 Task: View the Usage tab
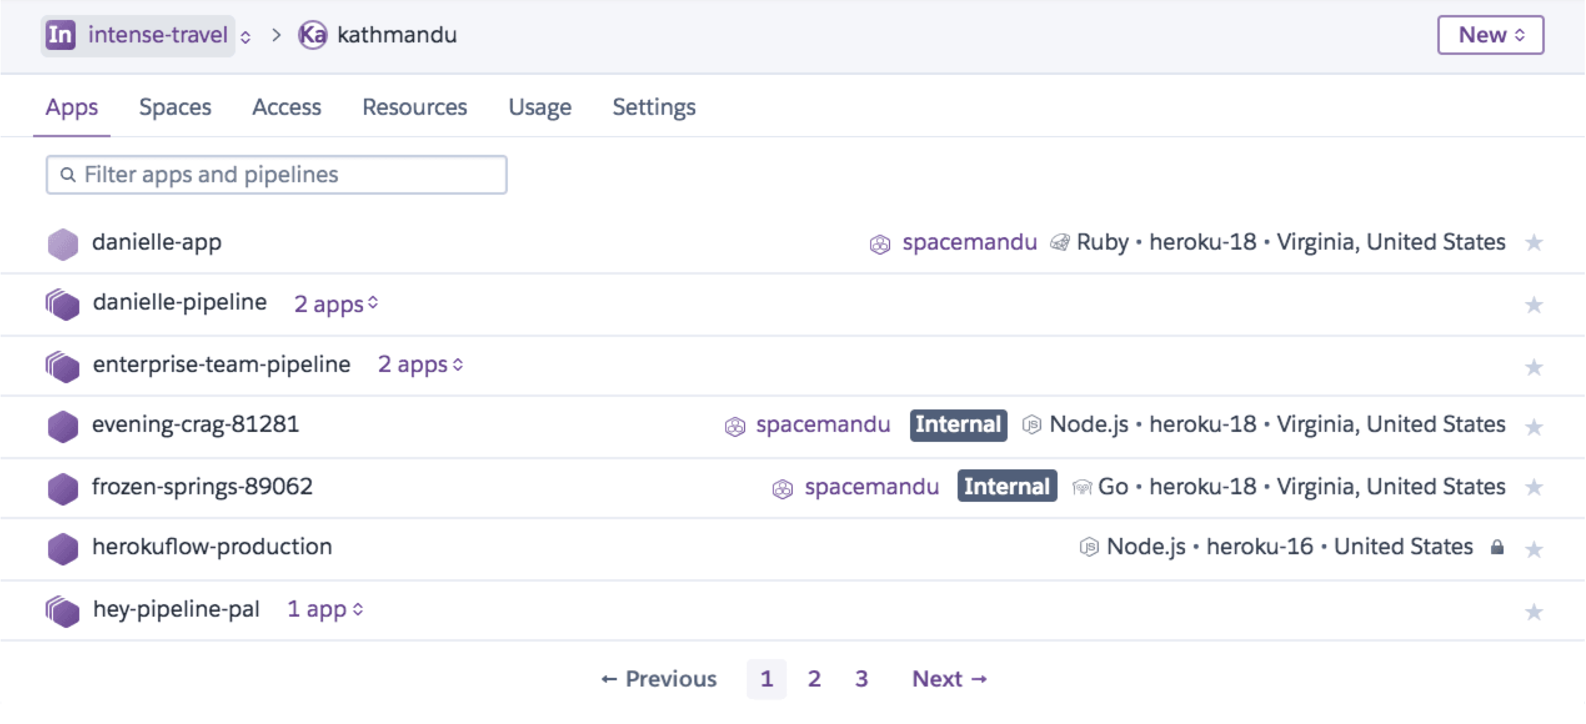click(x=540, y=107)
